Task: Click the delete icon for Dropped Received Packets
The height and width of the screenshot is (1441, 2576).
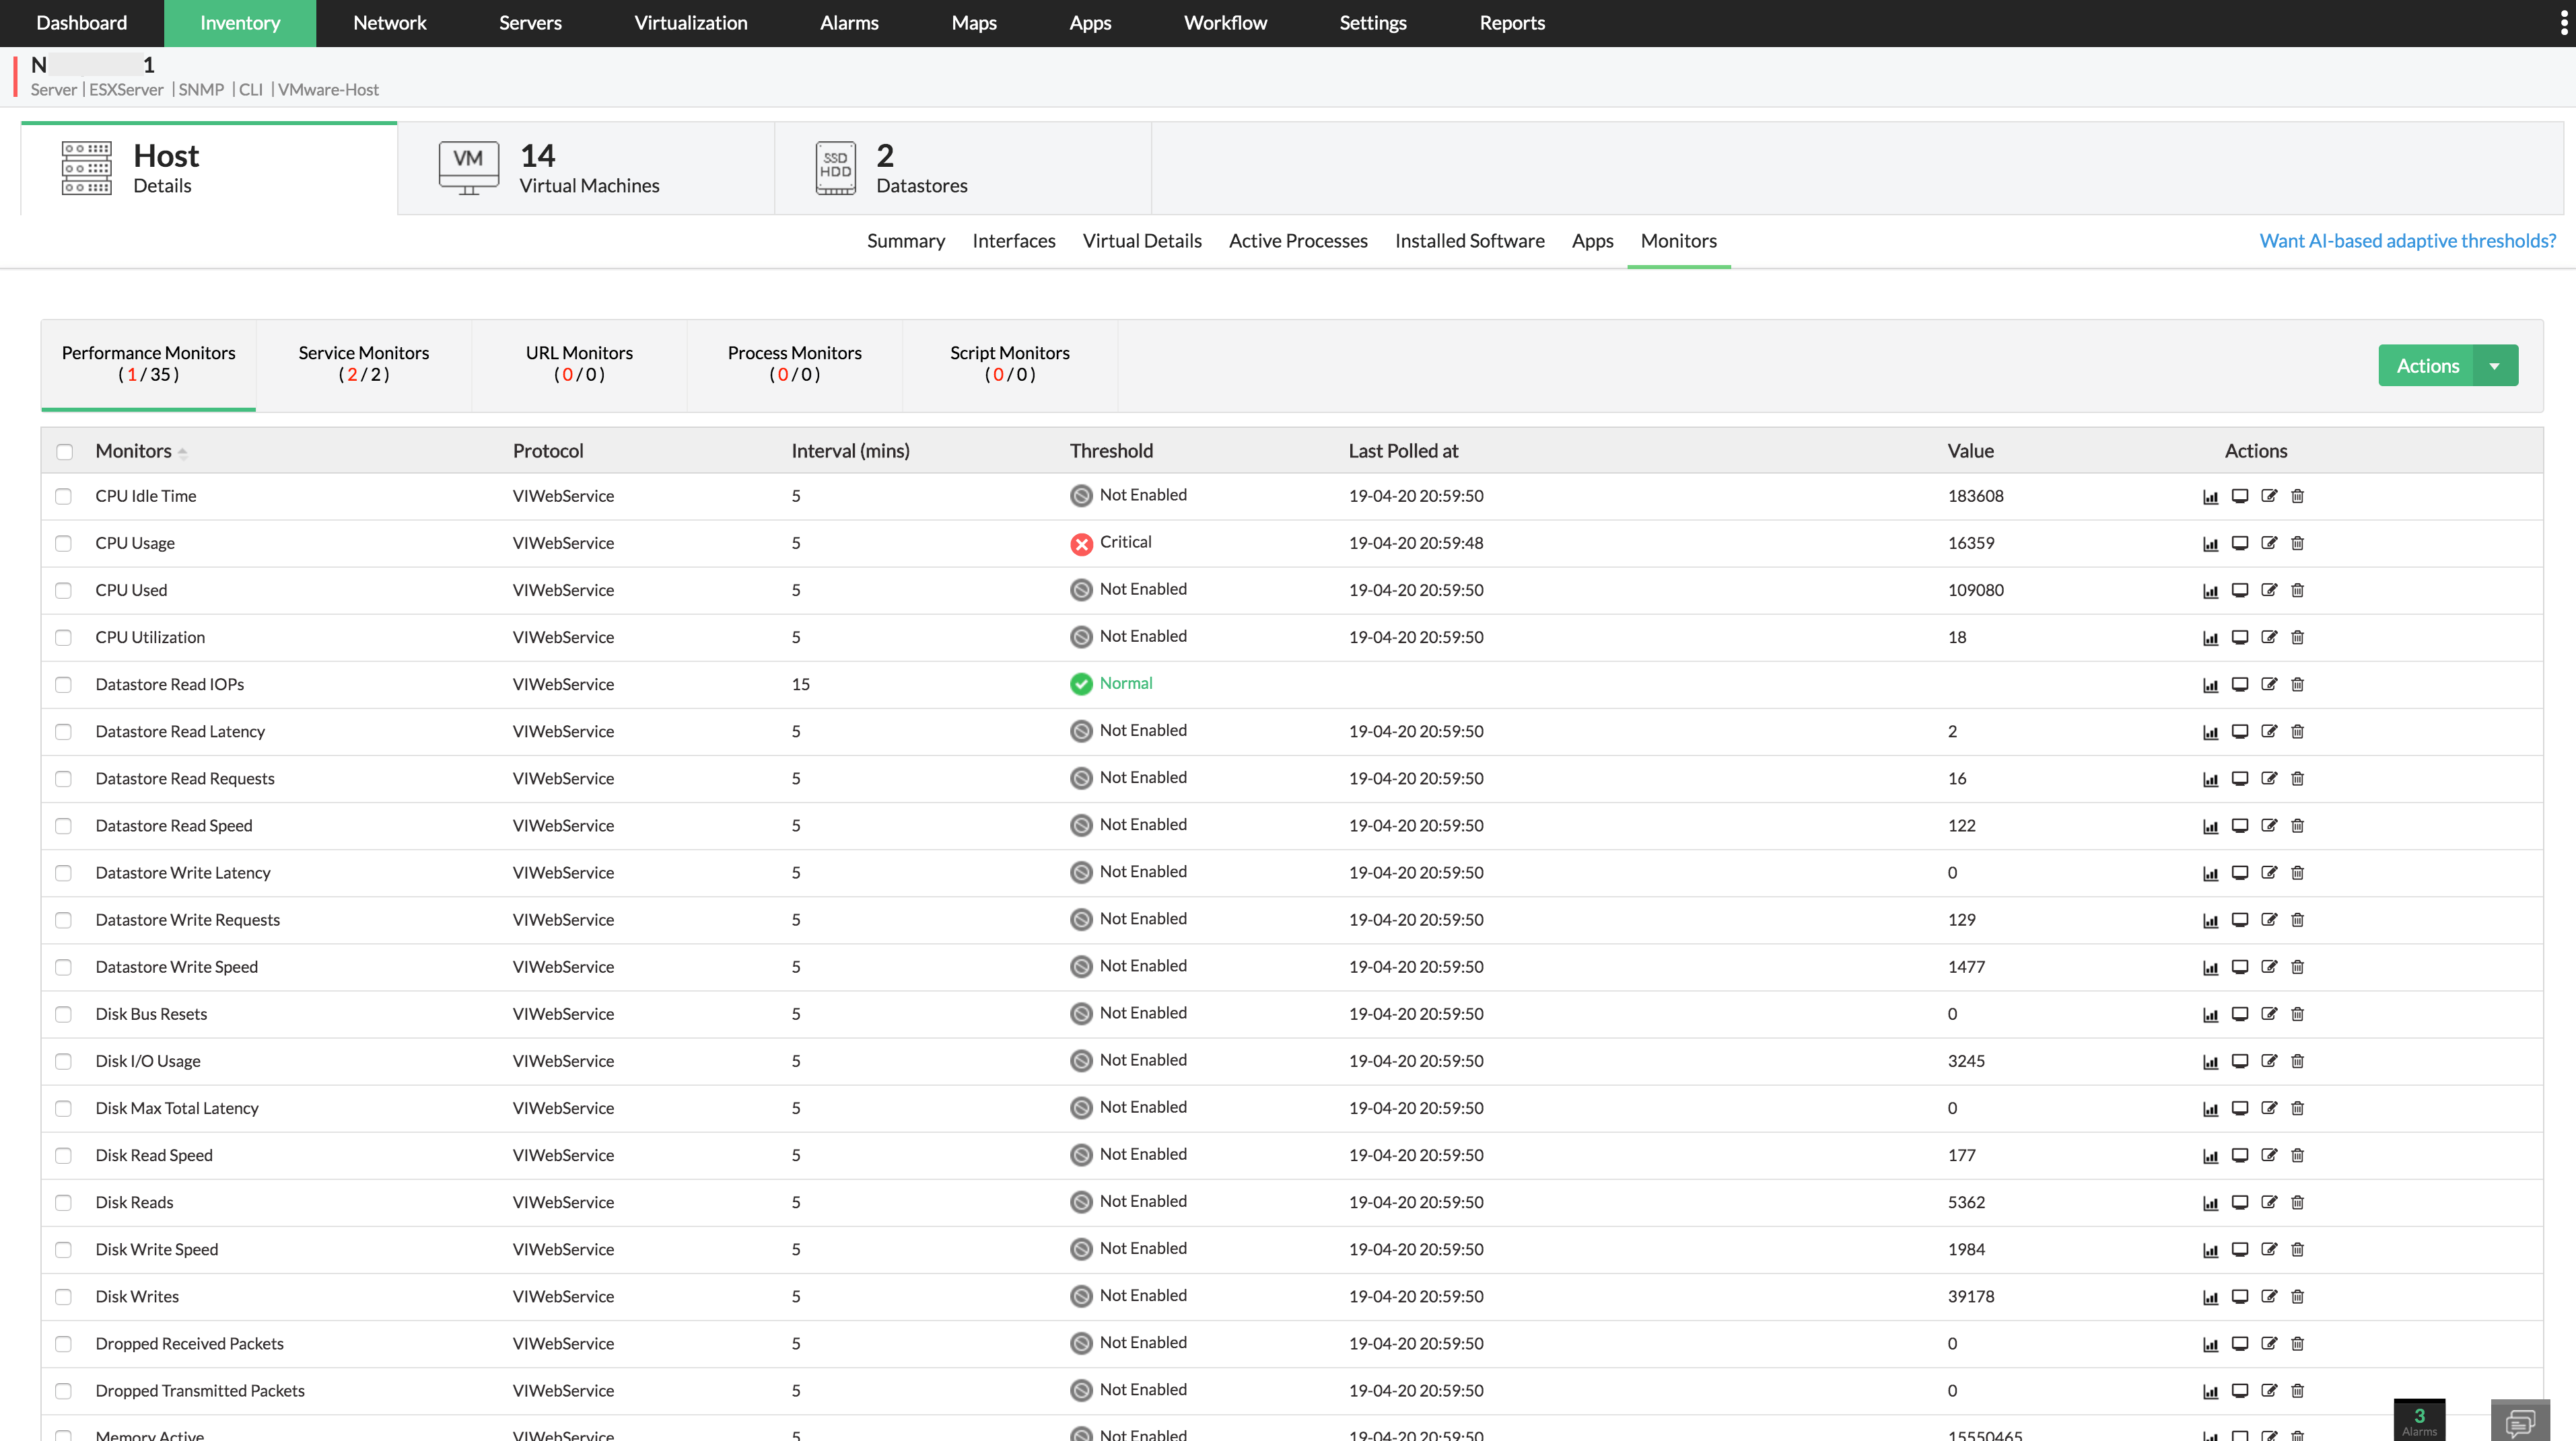Action: tap(2297, 1343)
